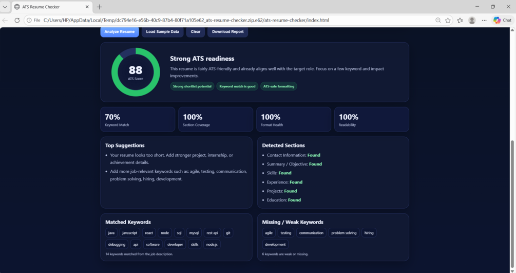The image size is (516, 273).
Task: Click the hiring missing keyword chip
Action: pos(369,233)
